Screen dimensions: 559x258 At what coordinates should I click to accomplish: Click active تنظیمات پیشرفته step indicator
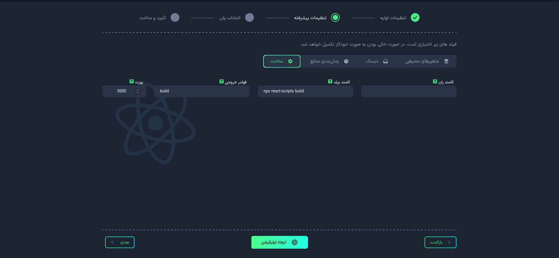335,18
